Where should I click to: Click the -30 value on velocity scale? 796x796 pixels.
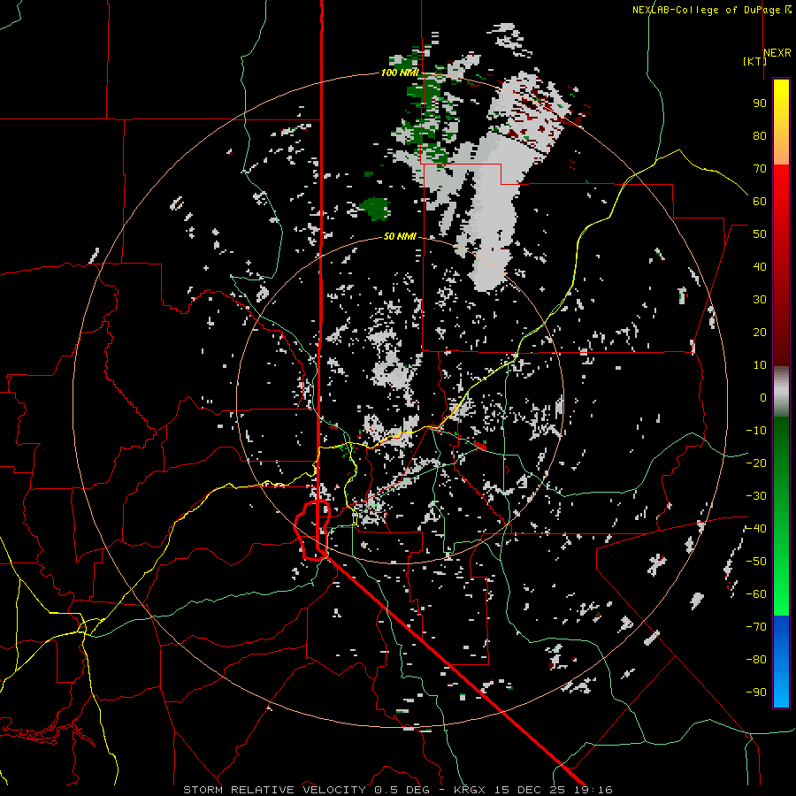pos(756,496)
